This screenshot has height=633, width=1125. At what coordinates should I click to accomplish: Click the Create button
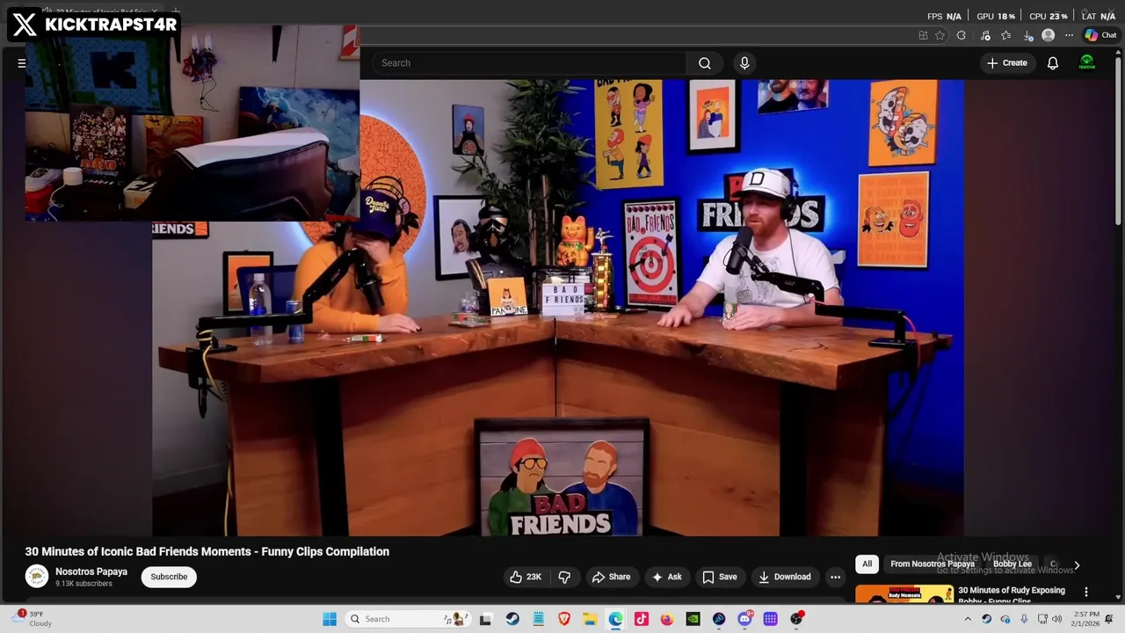click(x=1006, y=63)
